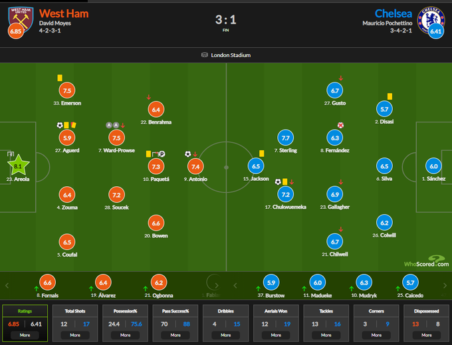The image size is (452, 345).
Task: Click substitute Mudryk's 6.3 rating
Action: [x=362, y=282]
